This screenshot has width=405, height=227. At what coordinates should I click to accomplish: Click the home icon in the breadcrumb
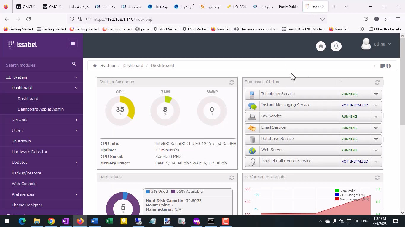click(x=95, y=66)
